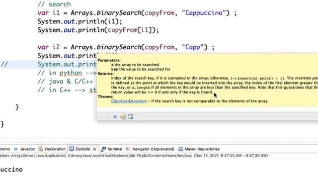This screenshot has height=179, width=318.
Task: Click the disabled Forward arrow in Javadoc hover
Action: [107, 117]
